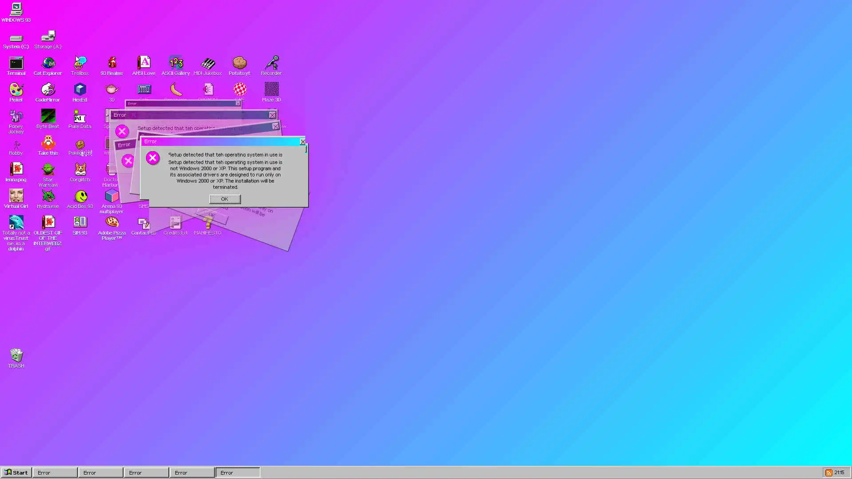Select the last Error taskbar item
852x479 pixels.
(x=237, y=472)
